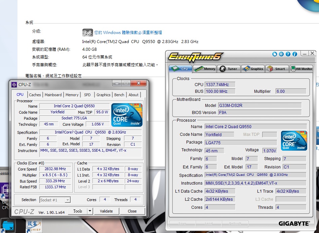Screen dimensions: 319x233
Task: Open the Memory tab in CPU-Z
Action: (72, 95)
